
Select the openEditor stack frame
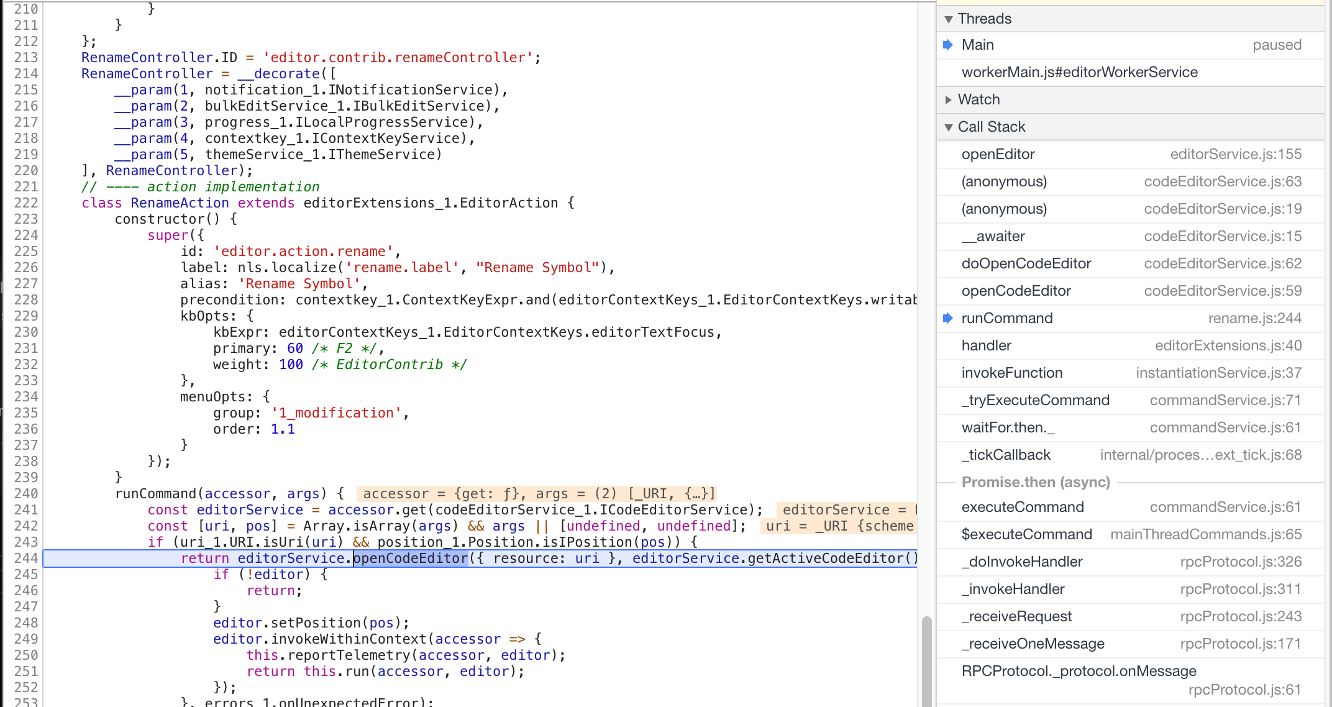tap(1056, 154)
